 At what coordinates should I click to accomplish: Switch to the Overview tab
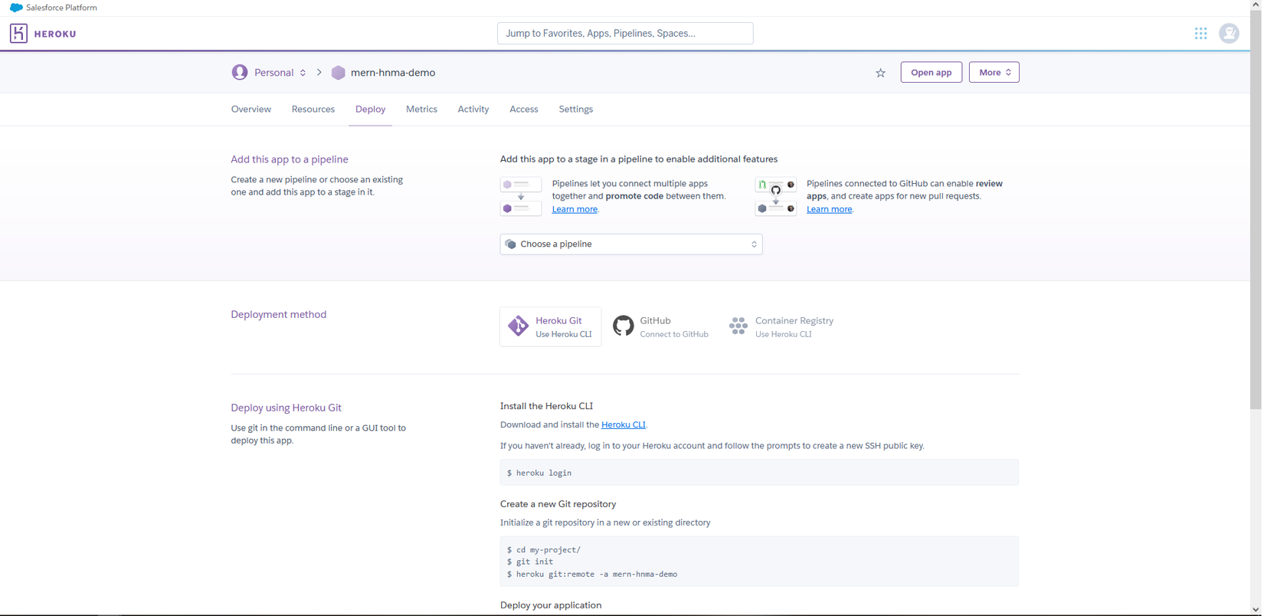pyautogui.click(x=251, y=110)
